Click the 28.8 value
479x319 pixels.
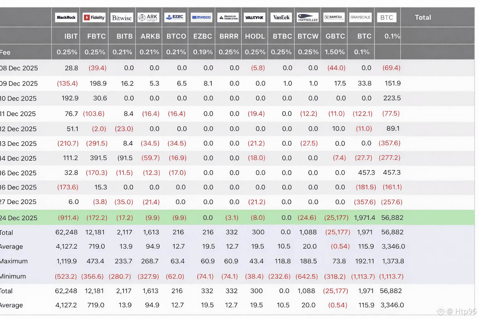pos(71,68)
